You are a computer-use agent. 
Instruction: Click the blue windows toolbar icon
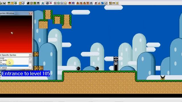tap(102, 3)
